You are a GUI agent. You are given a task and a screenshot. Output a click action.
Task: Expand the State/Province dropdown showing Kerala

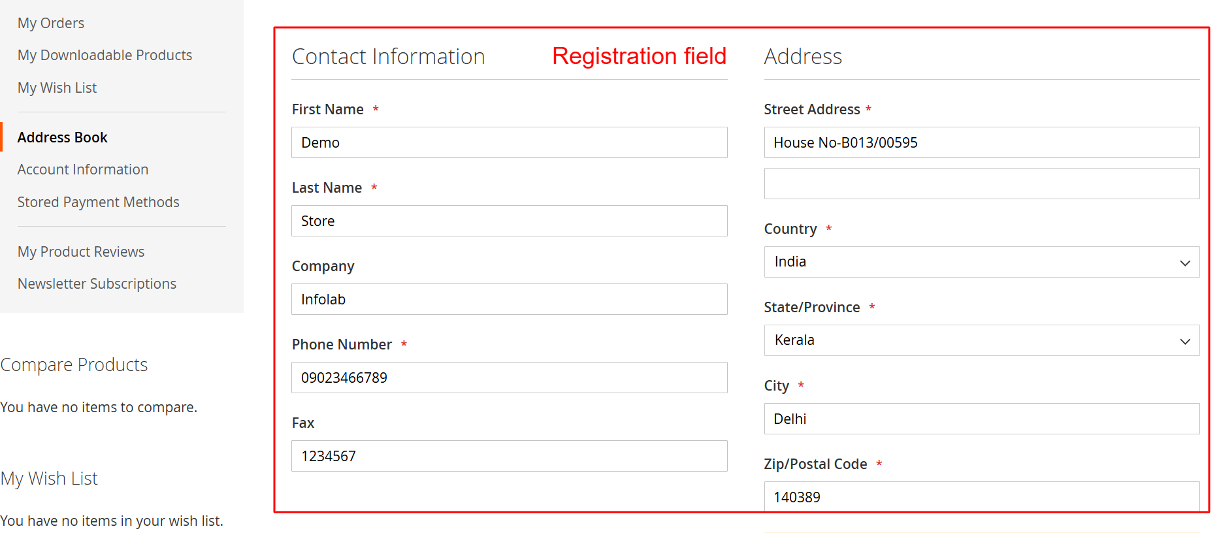[x=981, y=340]
